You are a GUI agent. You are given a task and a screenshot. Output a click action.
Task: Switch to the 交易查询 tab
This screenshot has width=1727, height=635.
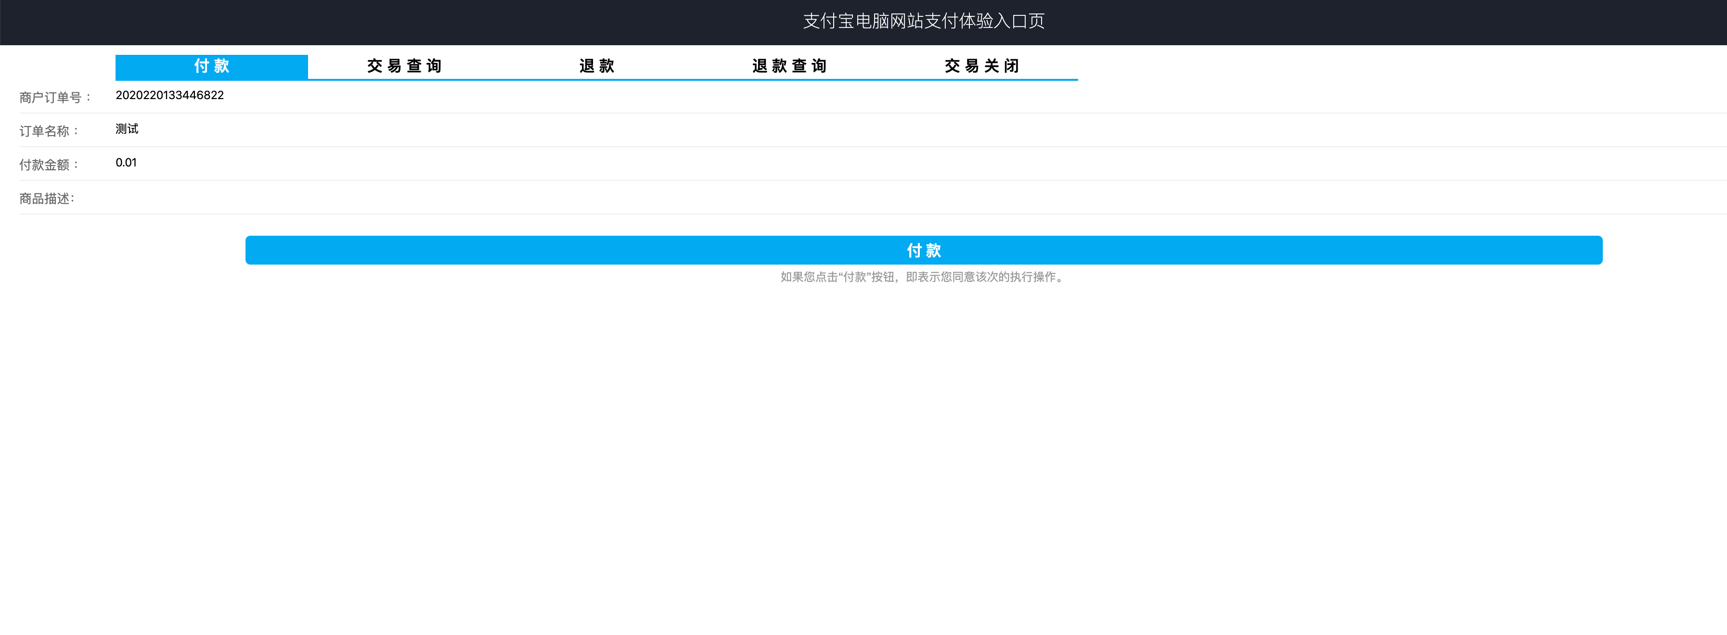[x=403, y=66]
